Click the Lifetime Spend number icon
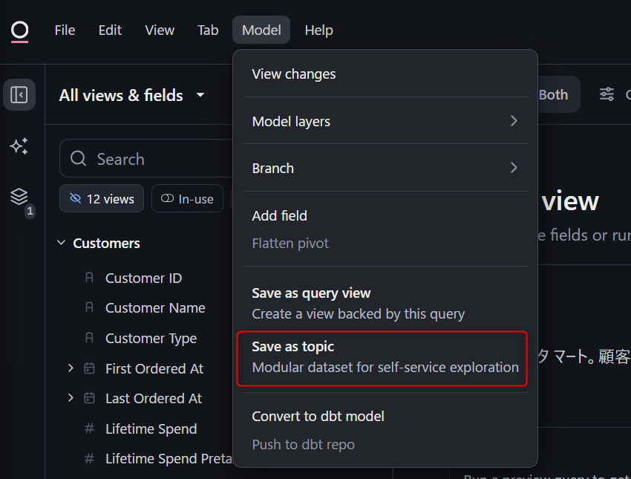631x479 pixels. (90, 429)
